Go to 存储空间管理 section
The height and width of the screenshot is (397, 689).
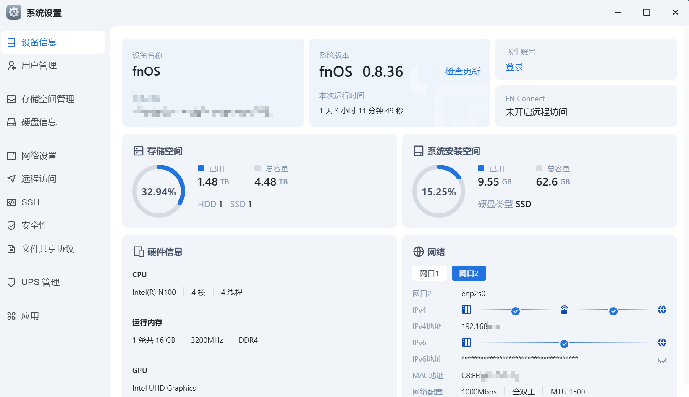point(53,99)
